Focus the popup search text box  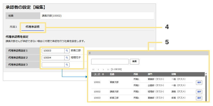coord(110,61)
